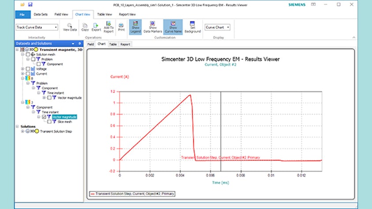Collapse the ribbon with the chevron arrow
The image size is (372, 209).
pyautogui.click(x=354, y=37)
